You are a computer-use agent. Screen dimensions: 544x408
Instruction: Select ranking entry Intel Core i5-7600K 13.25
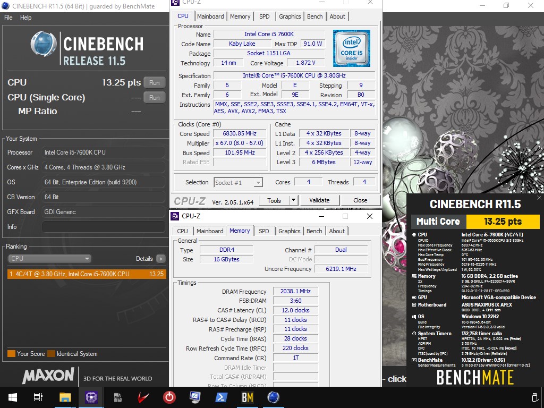pyautogui.click(x=87, y=274)
